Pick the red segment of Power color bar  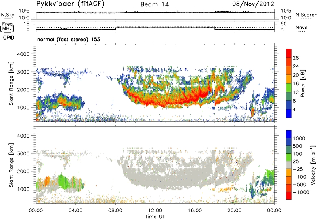289,53
